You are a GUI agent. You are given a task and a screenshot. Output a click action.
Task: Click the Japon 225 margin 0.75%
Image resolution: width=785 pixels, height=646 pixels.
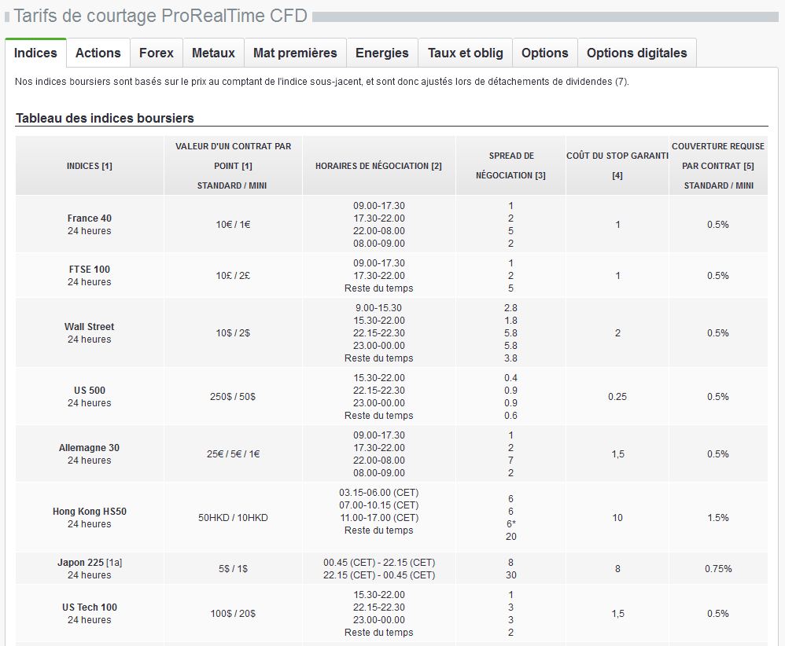(718, 569)
